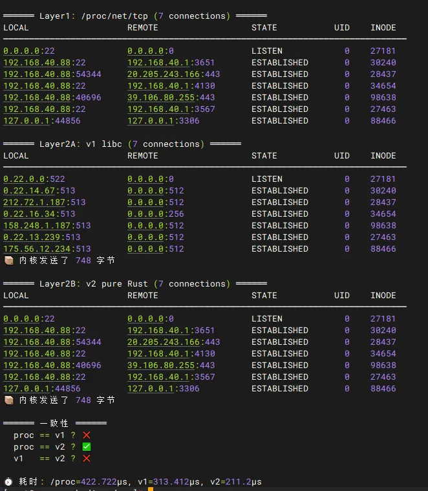The width and height of the screenshot is (428, 491).
Task: Click 192.168.40.1:3567 in the Layer2B table
Action: [x=171, y=376]
